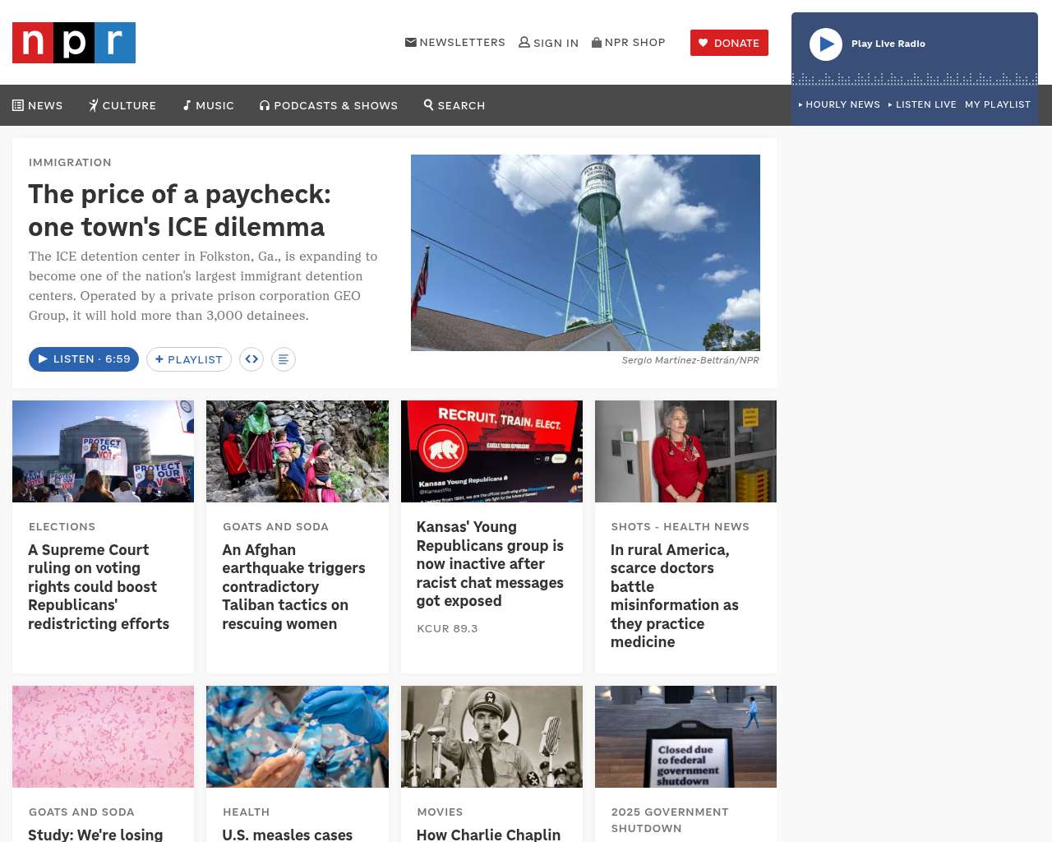
Task: Open the Charlie Chaplin photo thumbnail
Action: 491,737
